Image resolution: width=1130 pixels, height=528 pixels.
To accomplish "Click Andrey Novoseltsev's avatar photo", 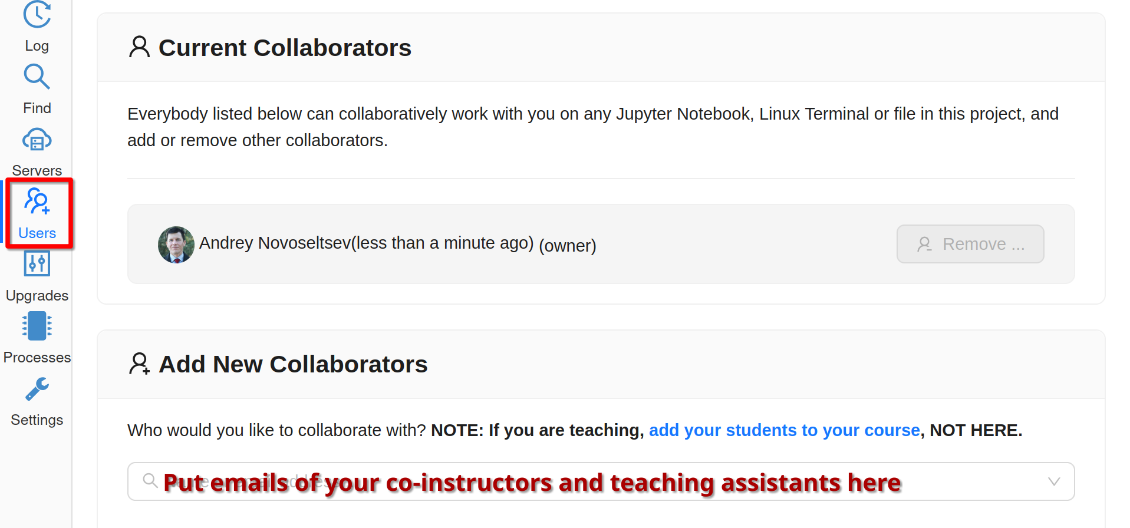I will tap(176, 245).
